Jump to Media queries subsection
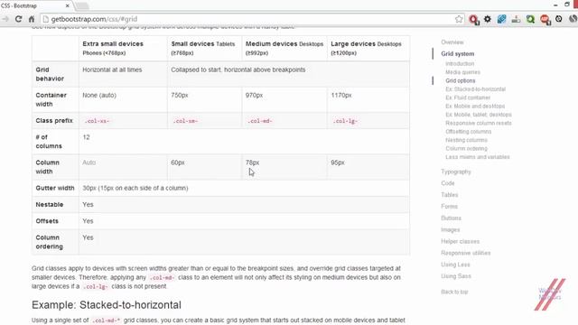578x325 pixels. click(x=462, y=72)
